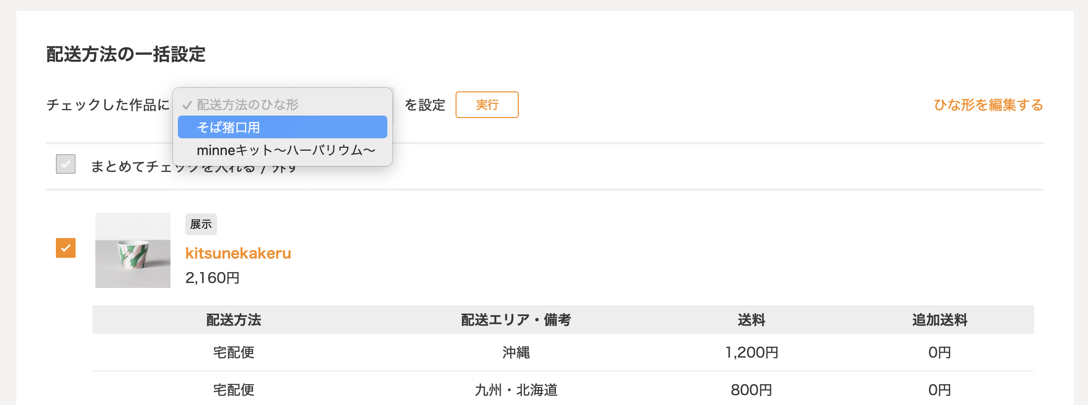Screen dimensions: 1088x405
Task: Click the 送料 column header
Action: [x=751, y=320]
